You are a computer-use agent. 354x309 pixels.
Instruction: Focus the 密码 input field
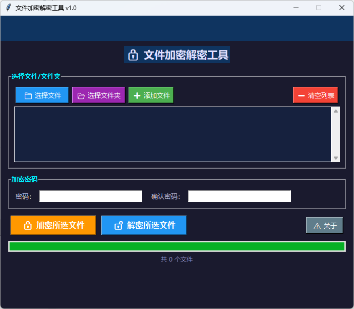coord(91,196)
